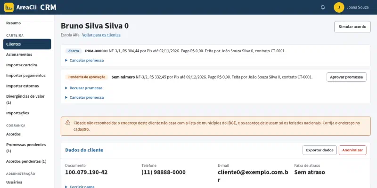Open Usuários under Administração
The image size is (377, 188).
point(27,182)
